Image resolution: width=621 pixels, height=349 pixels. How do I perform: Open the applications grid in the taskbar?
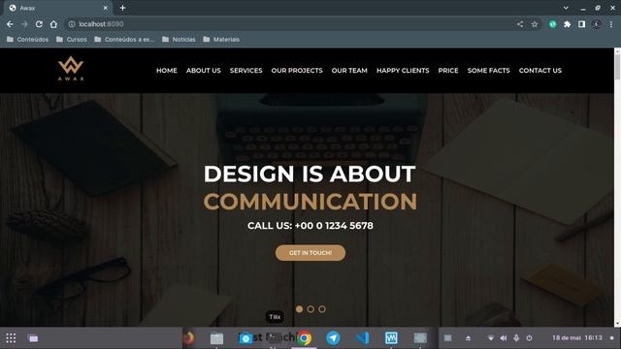(x=11, y=338)
